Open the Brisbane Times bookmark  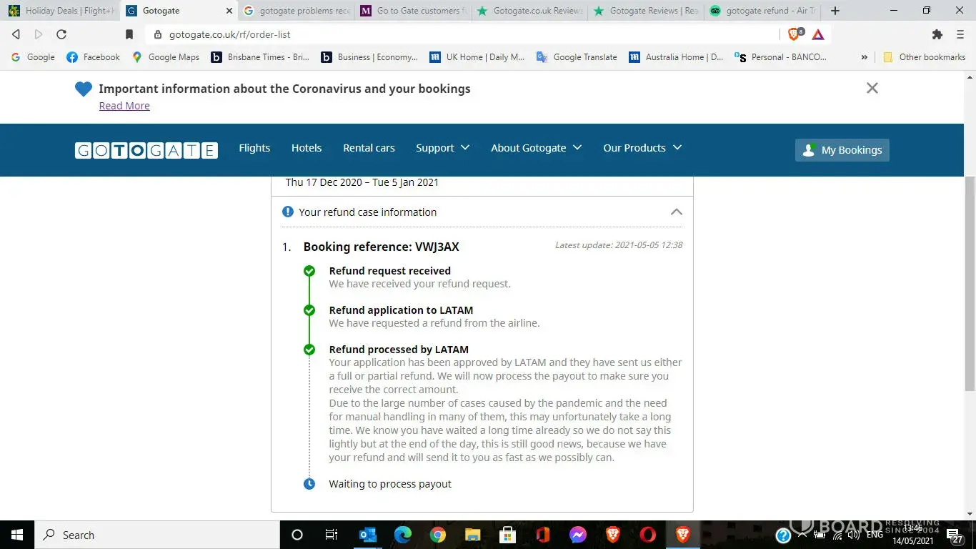click(x=260, y=57)
